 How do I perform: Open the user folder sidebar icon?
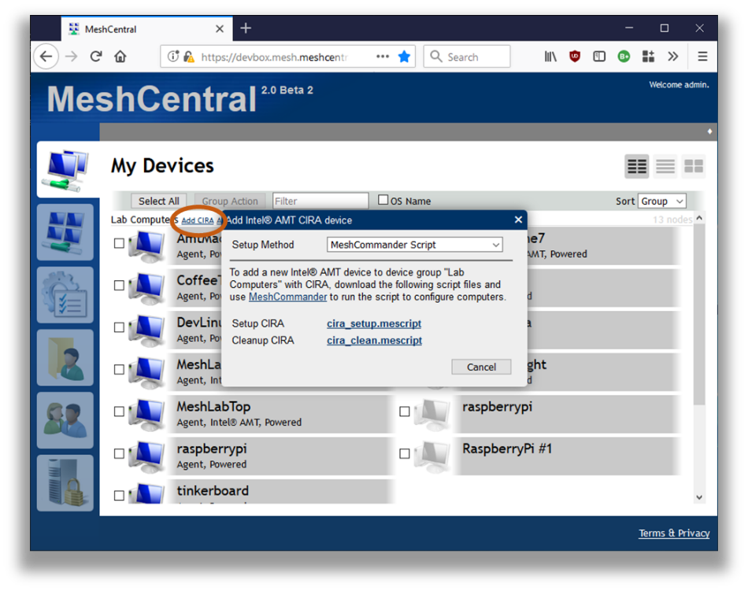click(65, 357)
